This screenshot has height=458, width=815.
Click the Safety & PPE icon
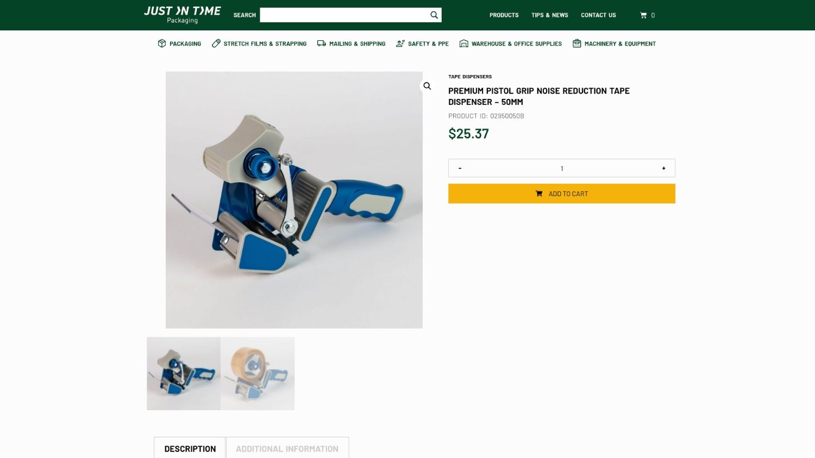point(400,43)
